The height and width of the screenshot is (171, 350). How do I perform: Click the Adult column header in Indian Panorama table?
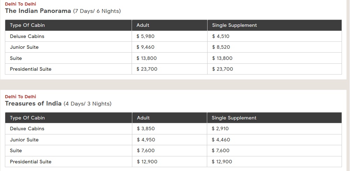pos(143,25)
